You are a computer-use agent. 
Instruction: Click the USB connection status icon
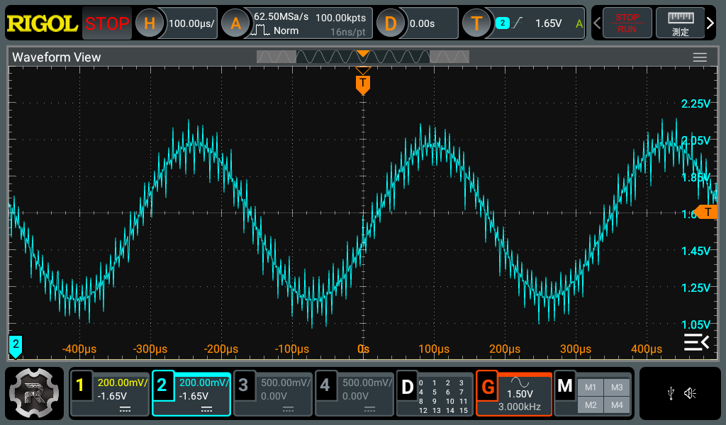coord(671,394)
